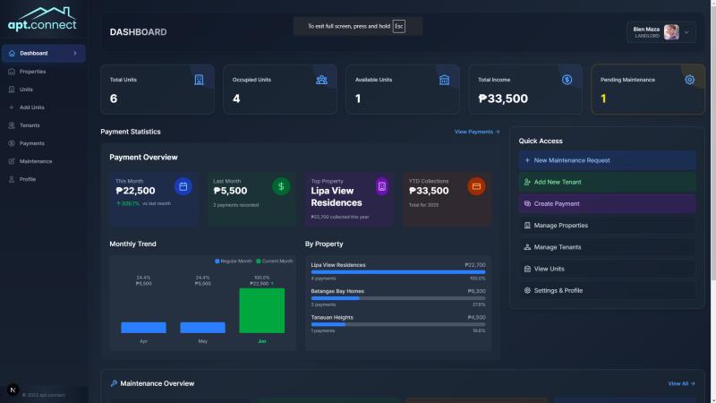The width and height of the screenshot is (716, 403).
Task: Follow the View Payments link
Action: tap(477, 132)
